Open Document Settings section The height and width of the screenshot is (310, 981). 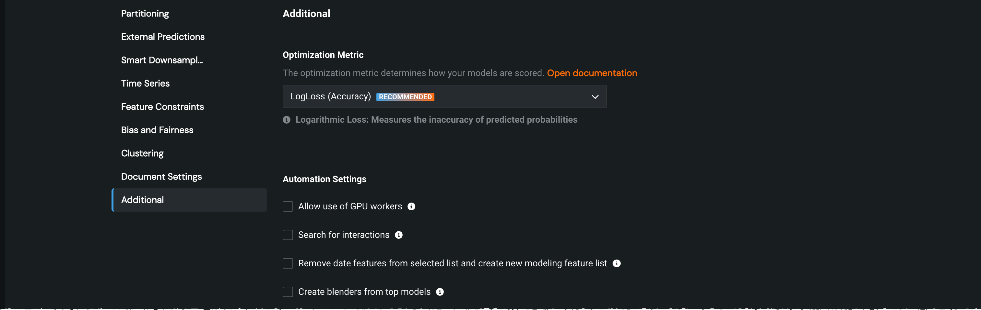(161, 177)
